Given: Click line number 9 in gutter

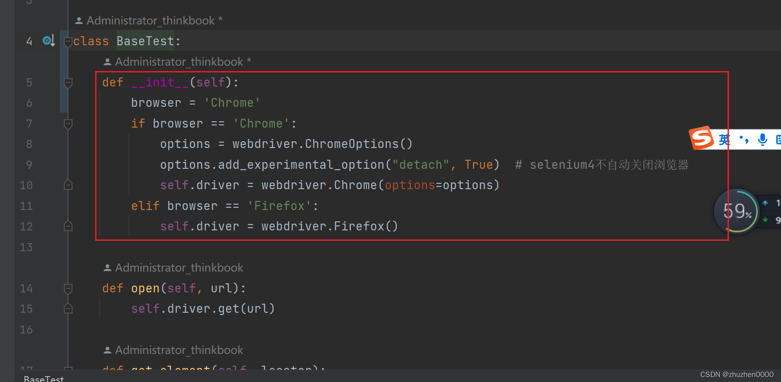Looking at the screenshot, I should click(29, 165).
